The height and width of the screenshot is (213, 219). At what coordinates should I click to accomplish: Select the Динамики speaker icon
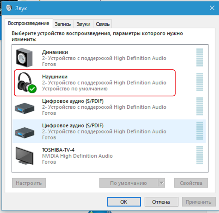(x=24, y=58)
